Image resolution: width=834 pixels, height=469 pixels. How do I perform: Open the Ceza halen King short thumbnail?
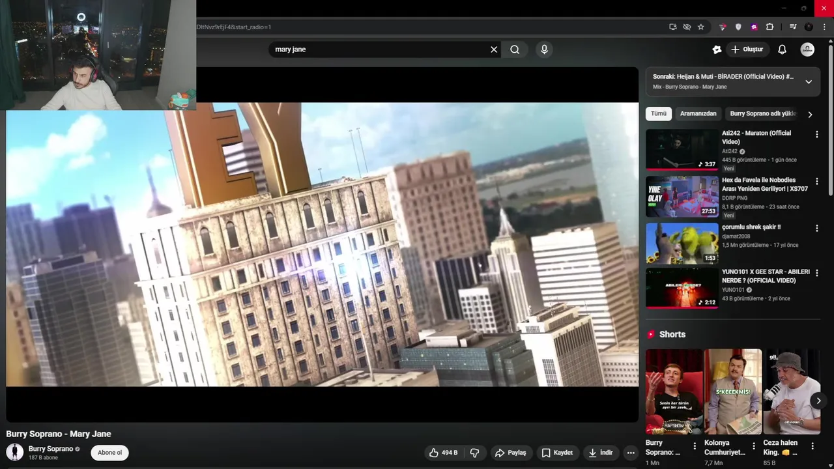point(792,391)
